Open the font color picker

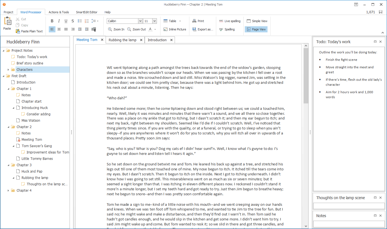pyautogui.click(x=155, y=29)
